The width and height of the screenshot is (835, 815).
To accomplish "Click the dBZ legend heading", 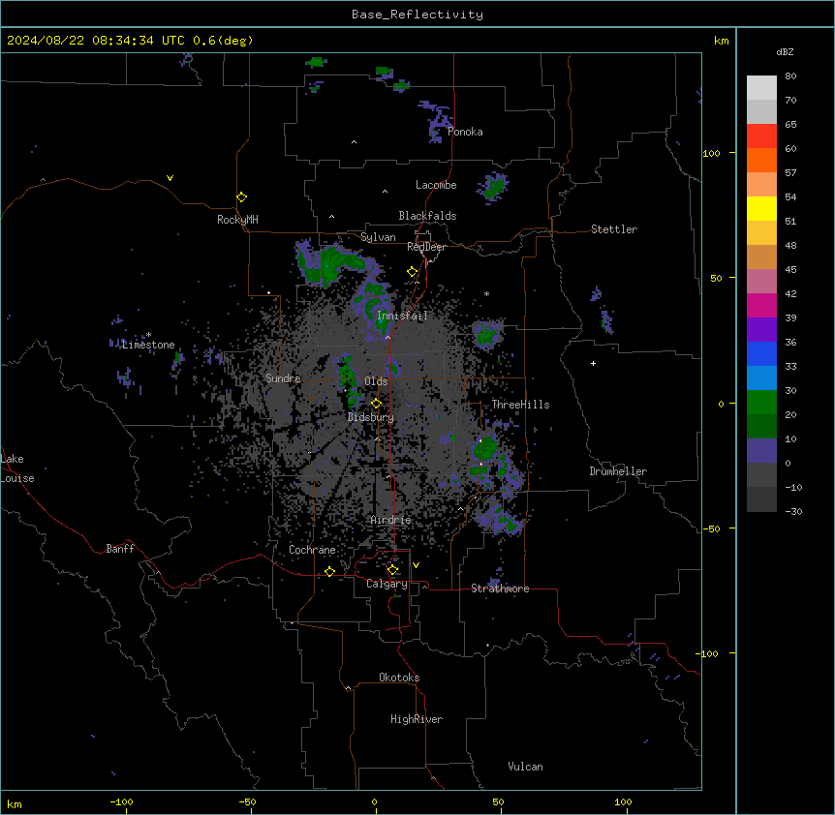I will pyautogui.click(x=785, y=52).
